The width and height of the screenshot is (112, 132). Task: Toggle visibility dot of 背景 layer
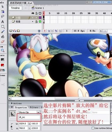tap(33, 21)
